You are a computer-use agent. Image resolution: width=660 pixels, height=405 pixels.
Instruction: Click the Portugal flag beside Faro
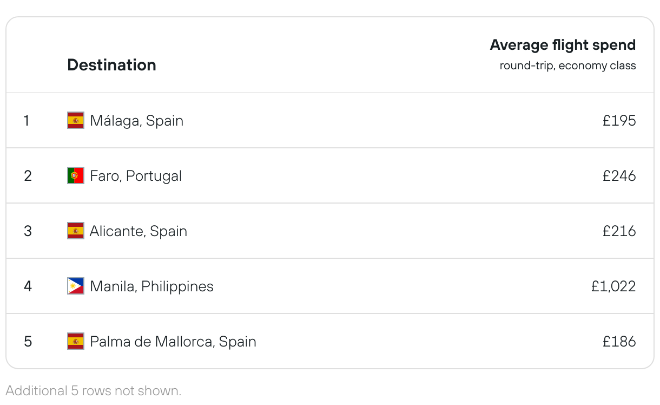76,175
